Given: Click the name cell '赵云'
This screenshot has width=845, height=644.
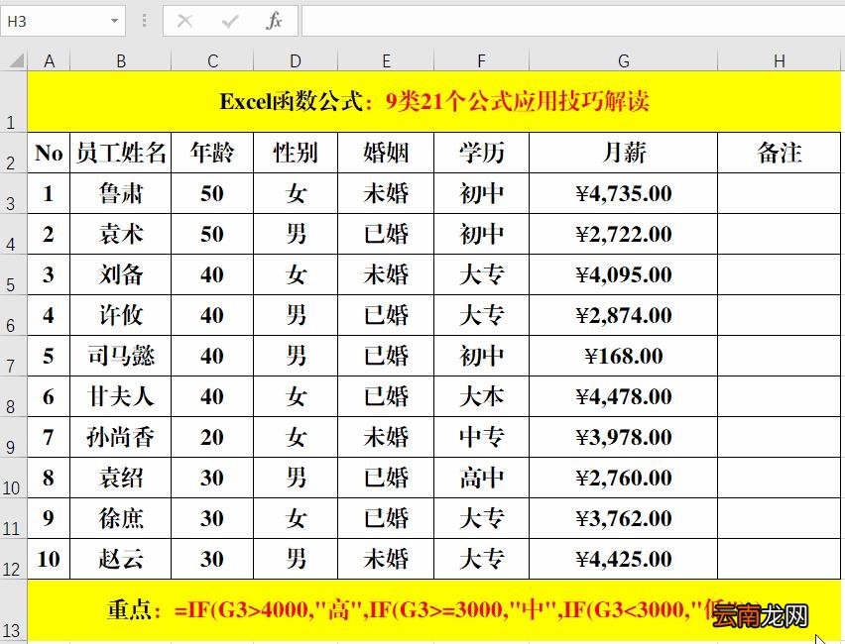Looking at the screenshot, I should [121, 559].
